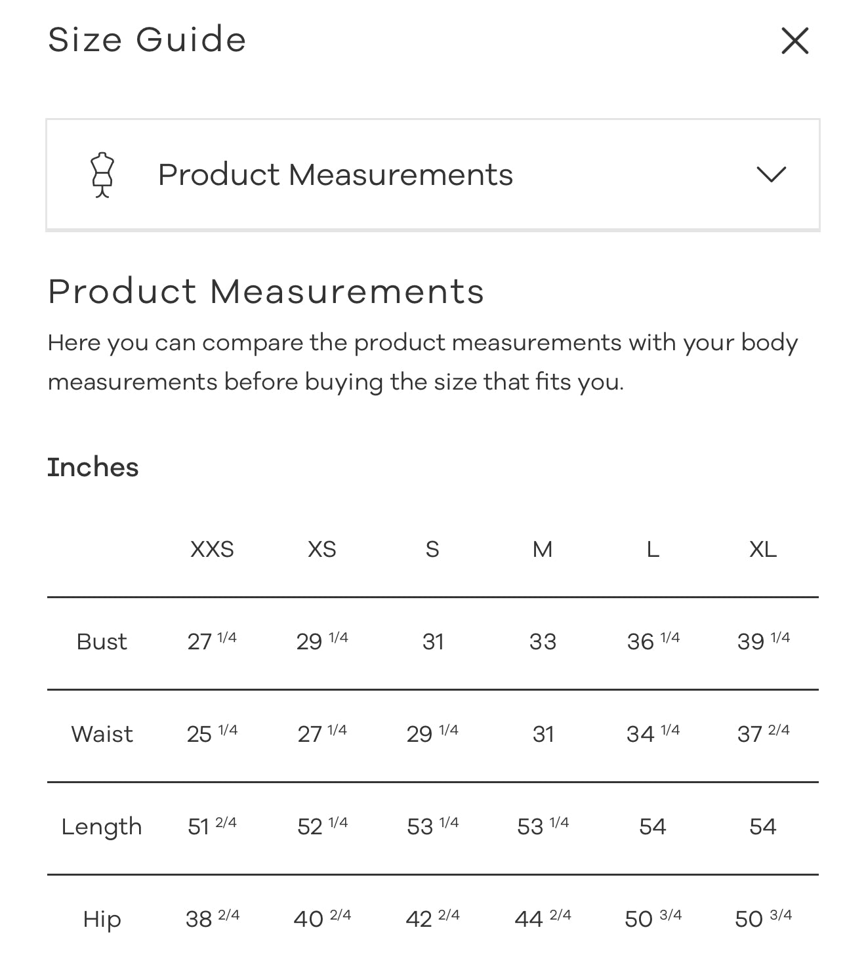Click the Inches unit heading
The height and width of the screenshot is (976, 866).
93,467
